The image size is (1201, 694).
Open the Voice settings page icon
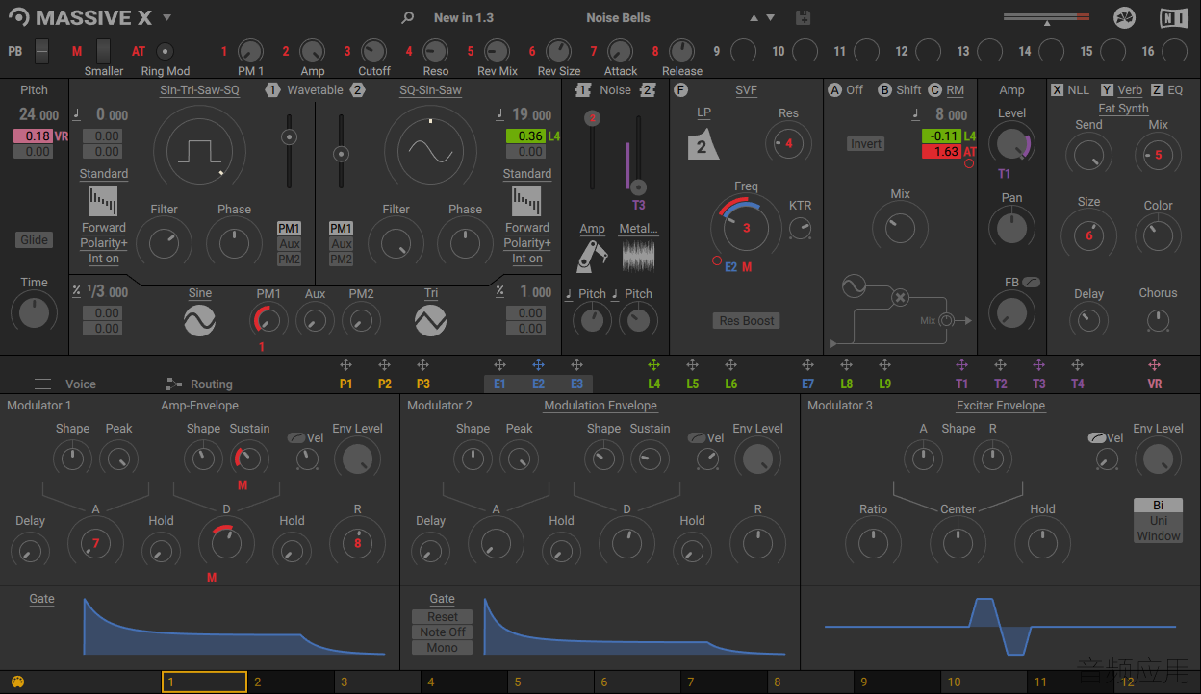click(42, 384)
